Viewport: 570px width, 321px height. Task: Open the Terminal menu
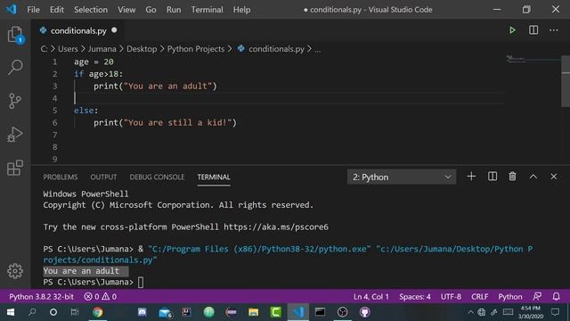(x=208, y=10)
